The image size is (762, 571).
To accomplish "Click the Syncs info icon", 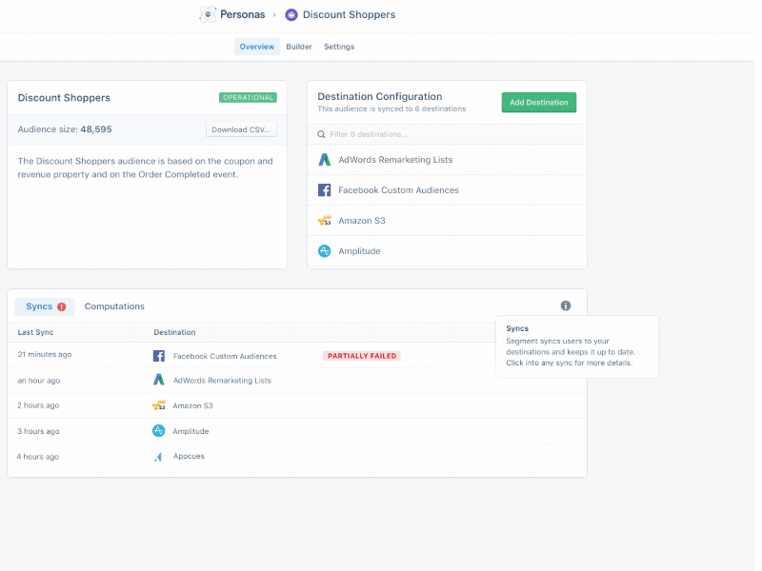I will (566, 305).
